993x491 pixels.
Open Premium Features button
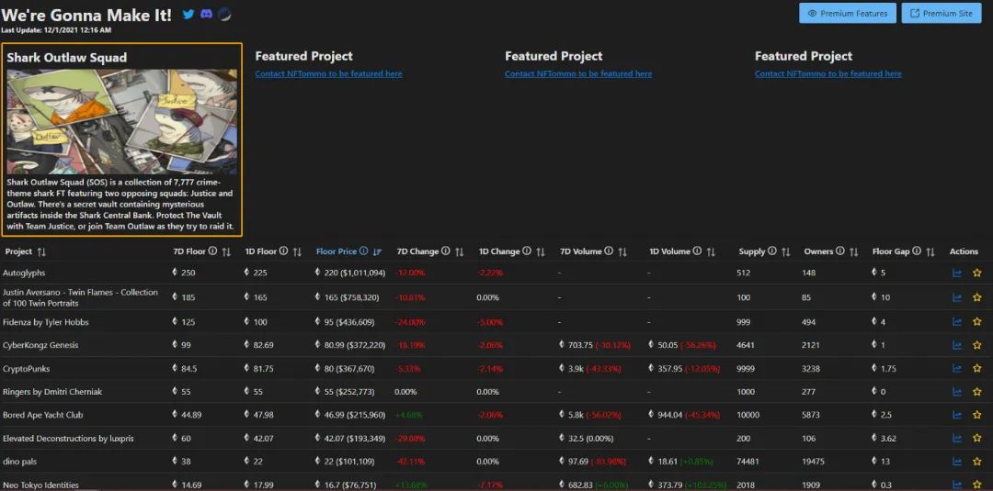(848, 13)
